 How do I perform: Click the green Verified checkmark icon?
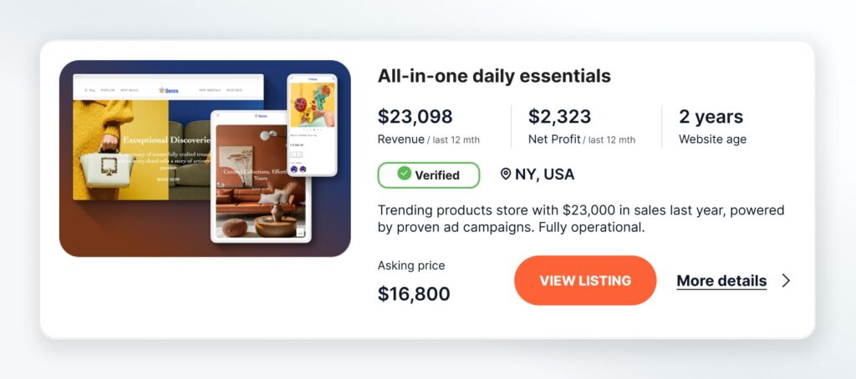[405, 174]
